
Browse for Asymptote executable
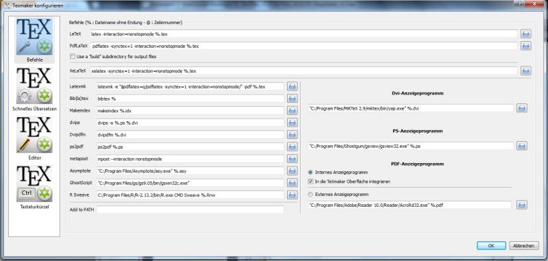click(292, 171)
